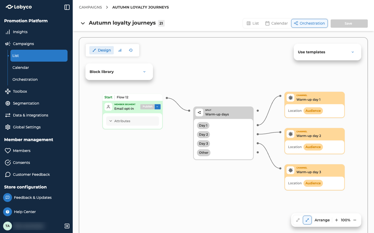
Task: Open the version history clock icon
Action: 131,50
